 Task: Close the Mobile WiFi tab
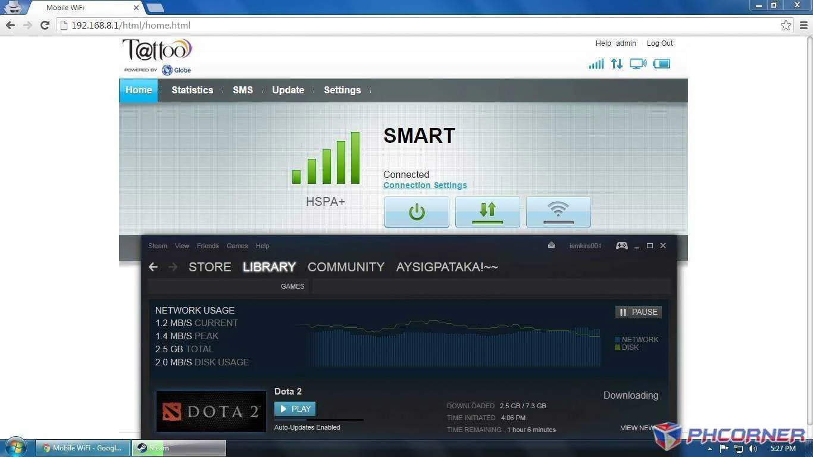coord(136,8)
